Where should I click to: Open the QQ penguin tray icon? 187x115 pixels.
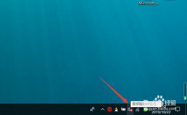pos(116,109)
